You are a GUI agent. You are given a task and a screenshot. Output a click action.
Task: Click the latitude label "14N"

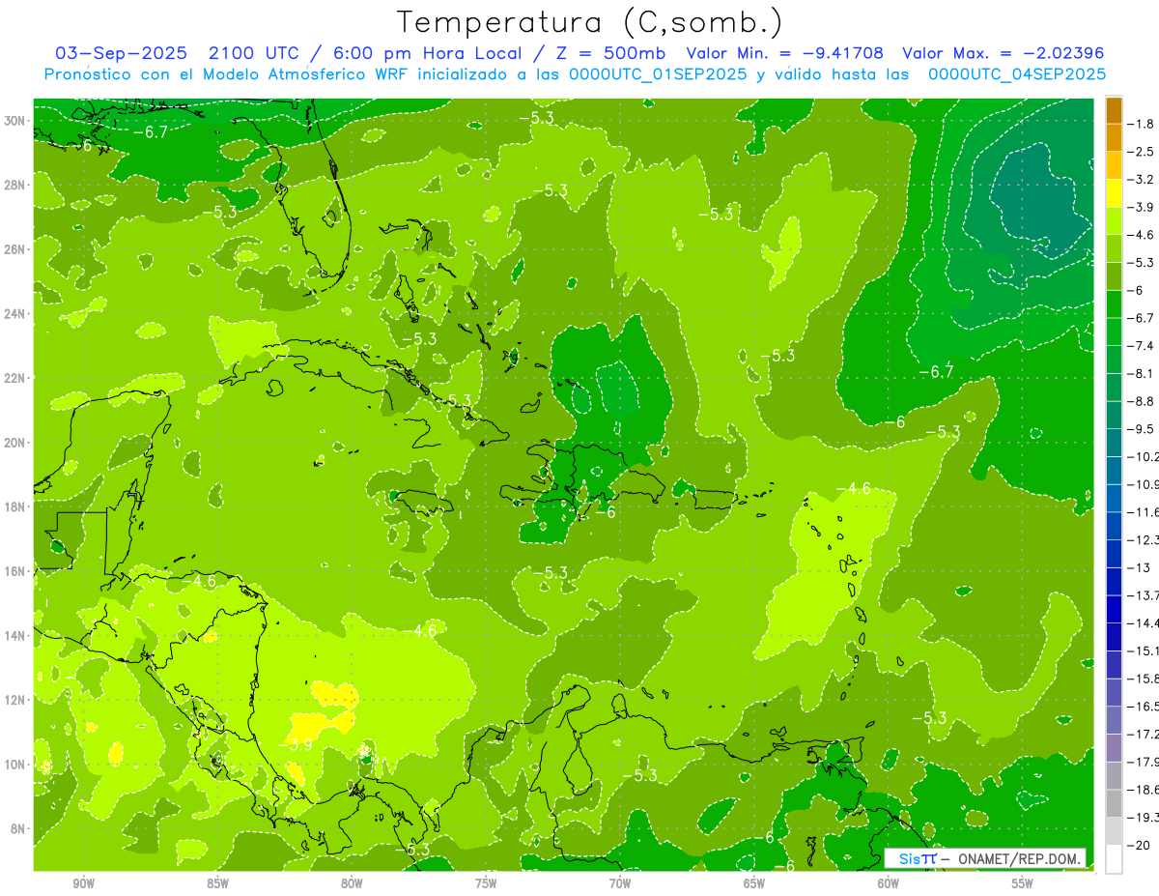coord(14,635)
